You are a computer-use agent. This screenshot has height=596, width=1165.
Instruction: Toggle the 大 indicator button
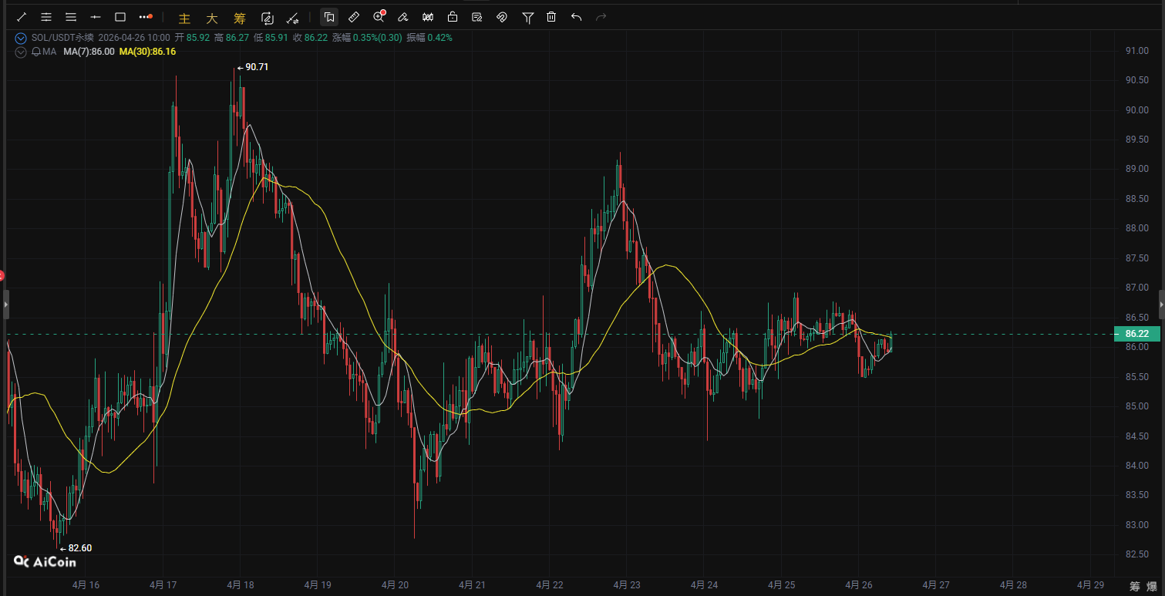(211, 18)
